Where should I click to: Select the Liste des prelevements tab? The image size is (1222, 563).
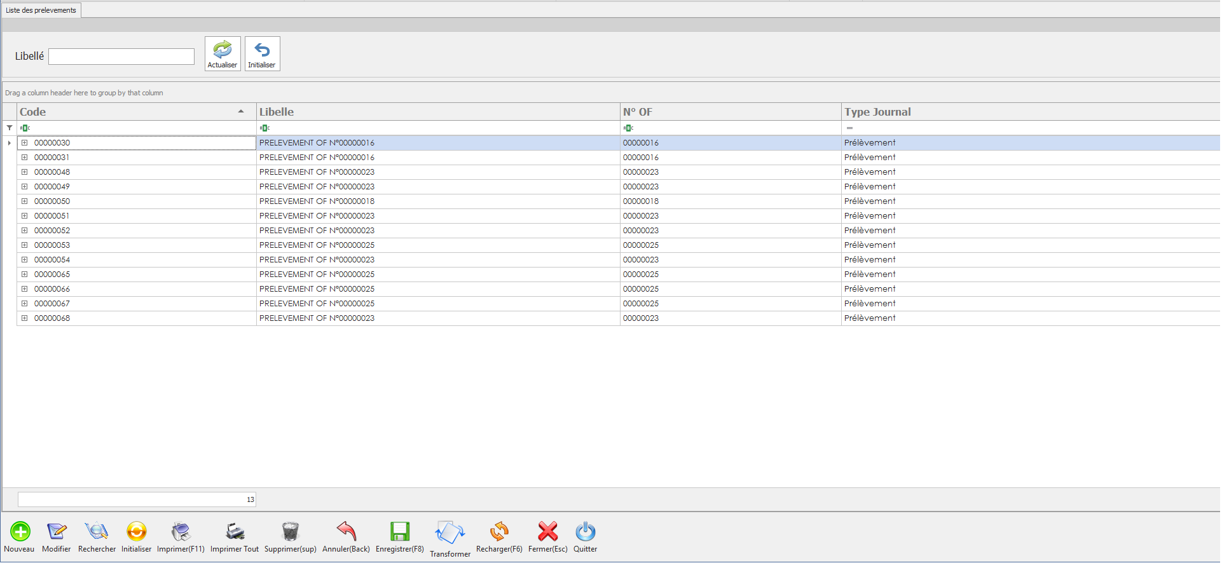tap(41, 10)
